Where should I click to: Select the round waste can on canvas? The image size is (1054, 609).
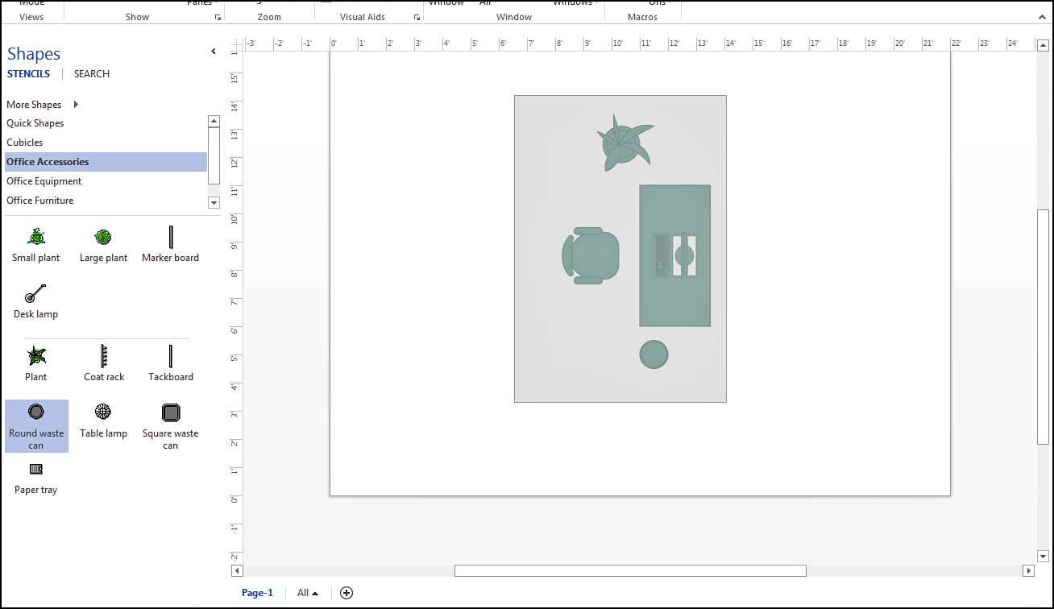point(654,354)
